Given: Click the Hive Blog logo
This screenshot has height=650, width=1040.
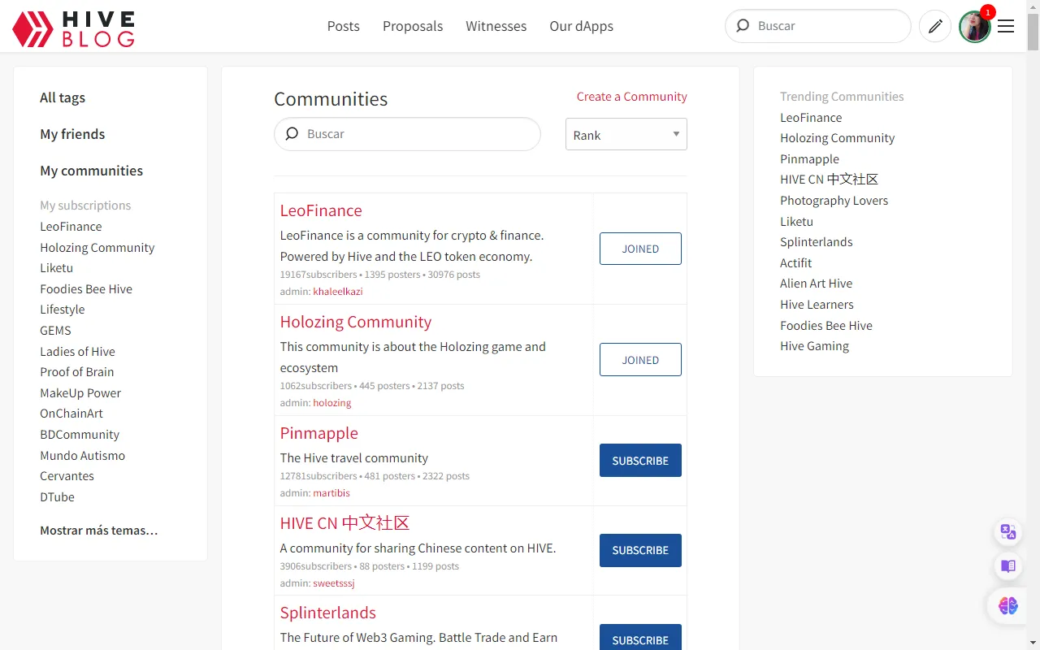Looking at the screenshot, I should [x=73, y=28].
